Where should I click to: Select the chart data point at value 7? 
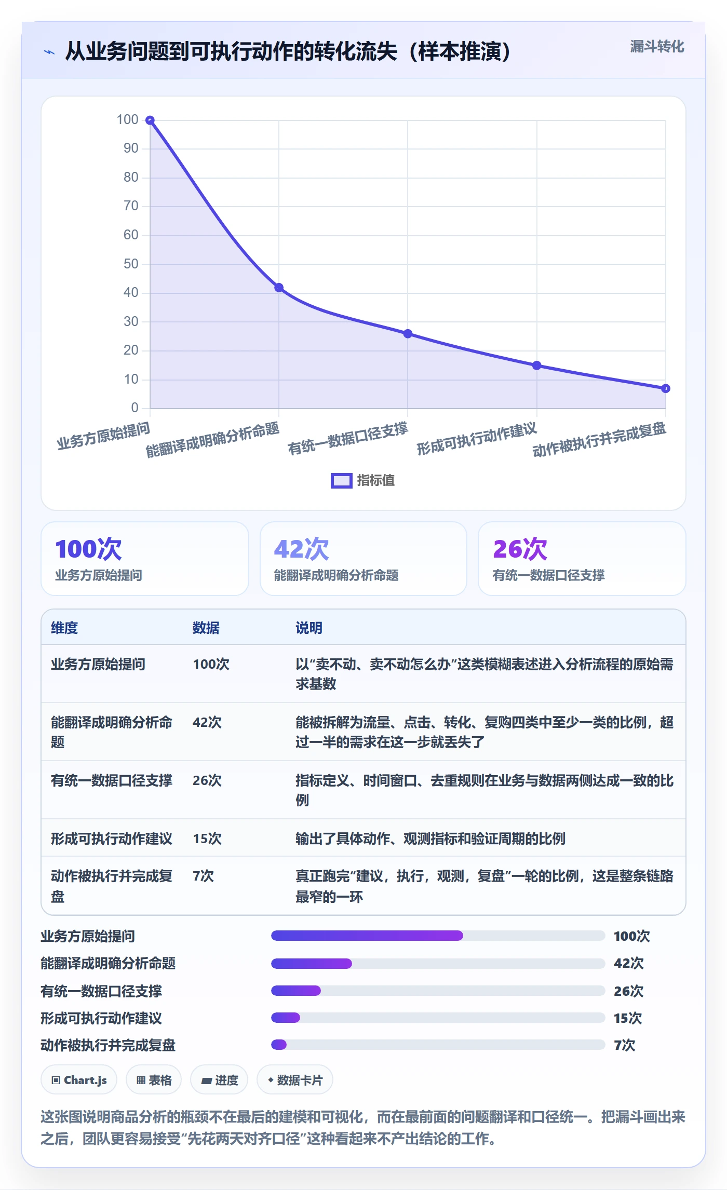[x=665, y=388]
